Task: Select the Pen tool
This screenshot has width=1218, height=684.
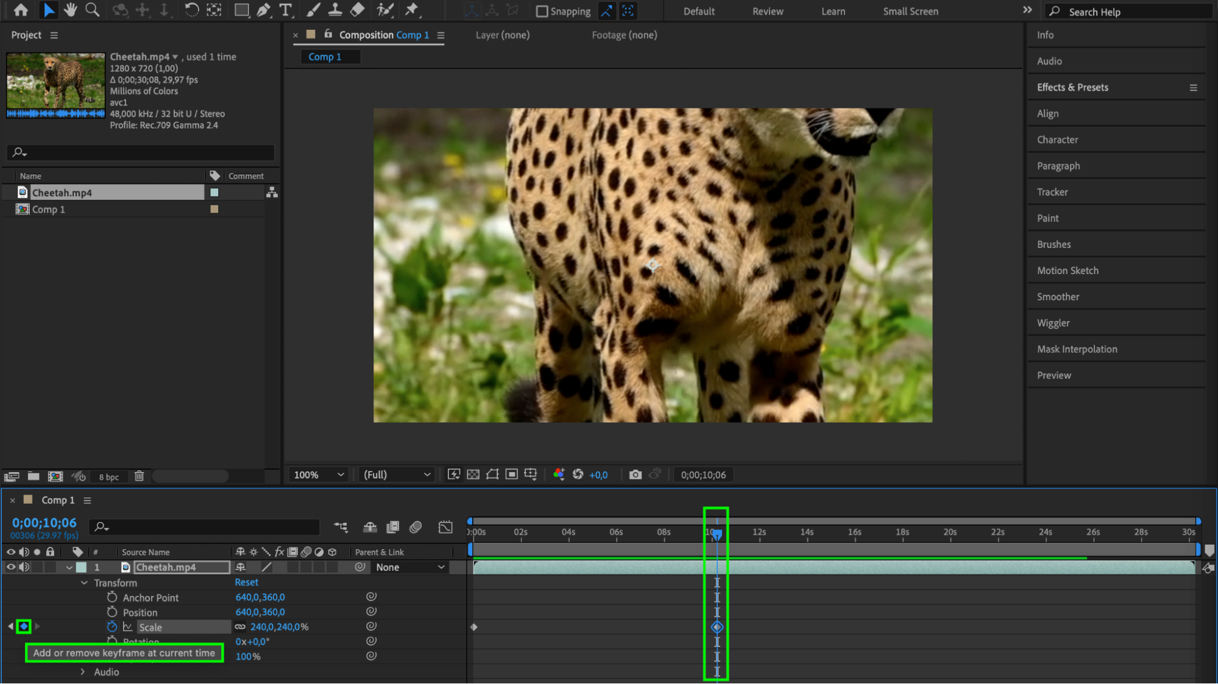Action: click(x=263, y=10)
